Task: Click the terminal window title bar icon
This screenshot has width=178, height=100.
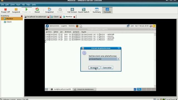Action: click(47, 29)
